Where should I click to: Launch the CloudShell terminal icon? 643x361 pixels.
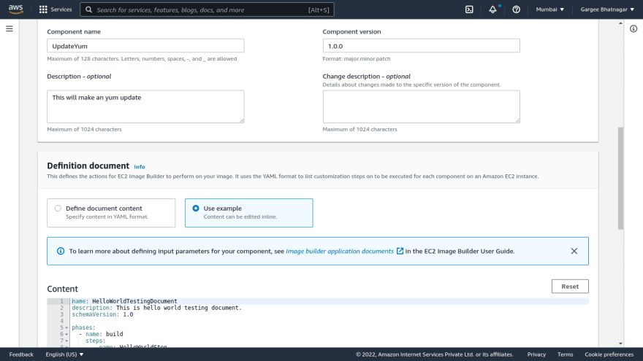tap(469, 9)
